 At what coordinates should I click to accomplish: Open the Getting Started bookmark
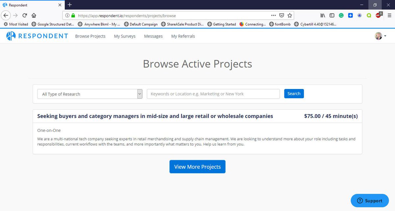coord(221,24)
